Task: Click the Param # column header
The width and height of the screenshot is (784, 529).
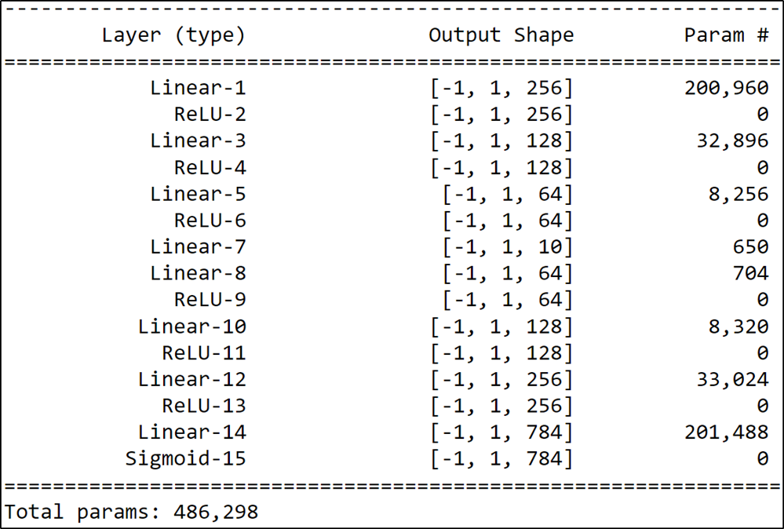Action: [x=726, y=35]
